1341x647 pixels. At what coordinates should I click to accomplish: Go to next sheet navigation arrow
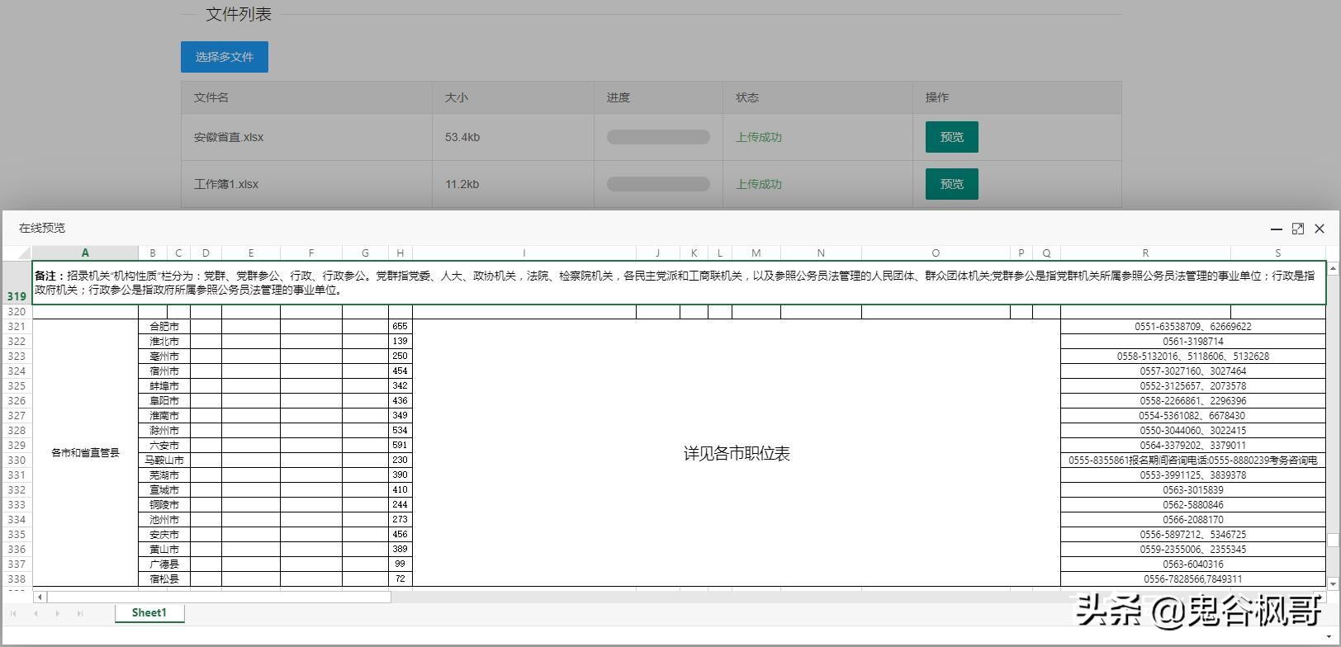57,613
